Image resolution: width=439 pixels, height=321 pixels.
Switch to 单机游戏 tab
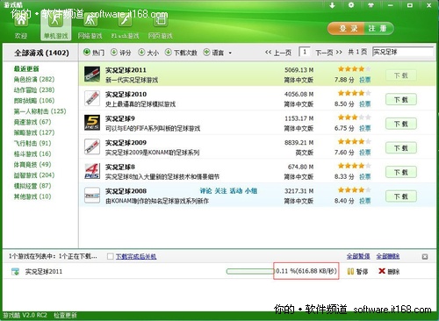[x=55, y=27]
